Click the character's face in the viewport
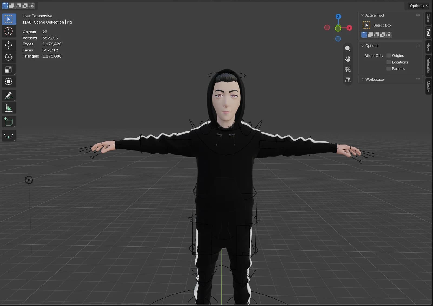 click(x=226, y=101)
